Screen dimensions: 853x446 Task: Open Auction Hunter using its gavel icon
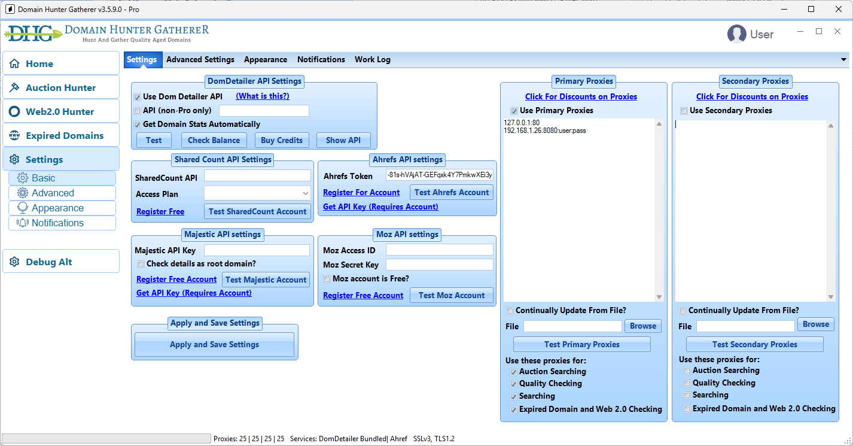[14, 87]
